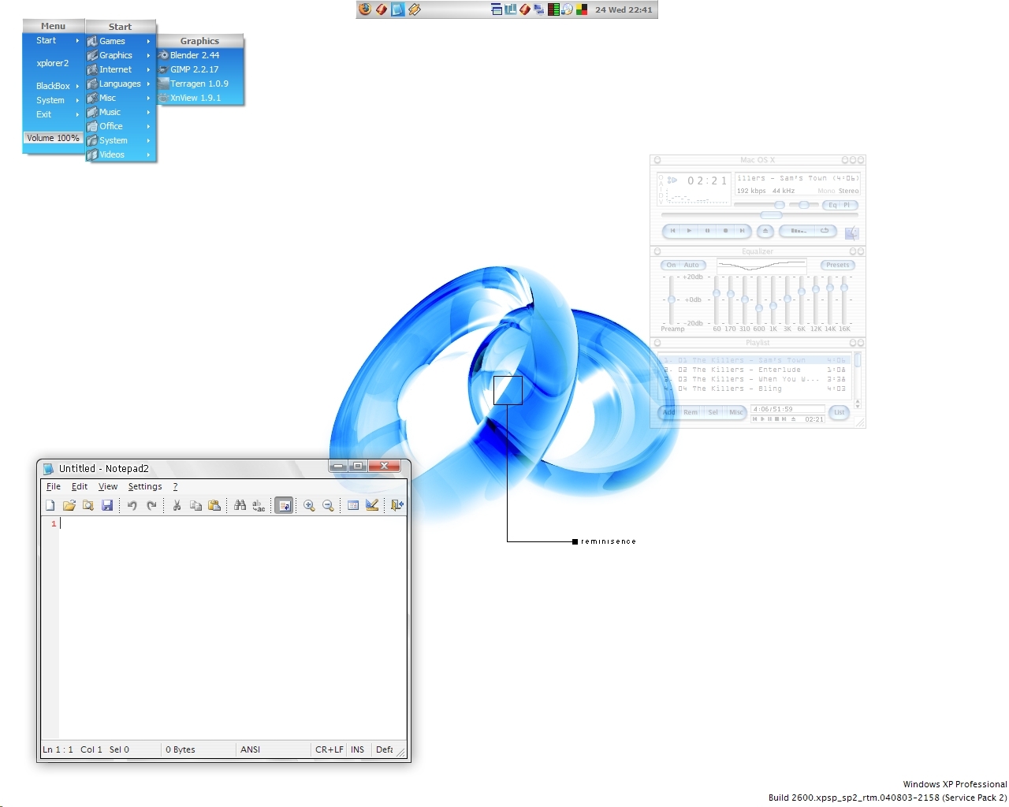The image size is (1009, 807).
Task: Click the Open file folder icon in Notepad2
Action: tap(69, 505)
